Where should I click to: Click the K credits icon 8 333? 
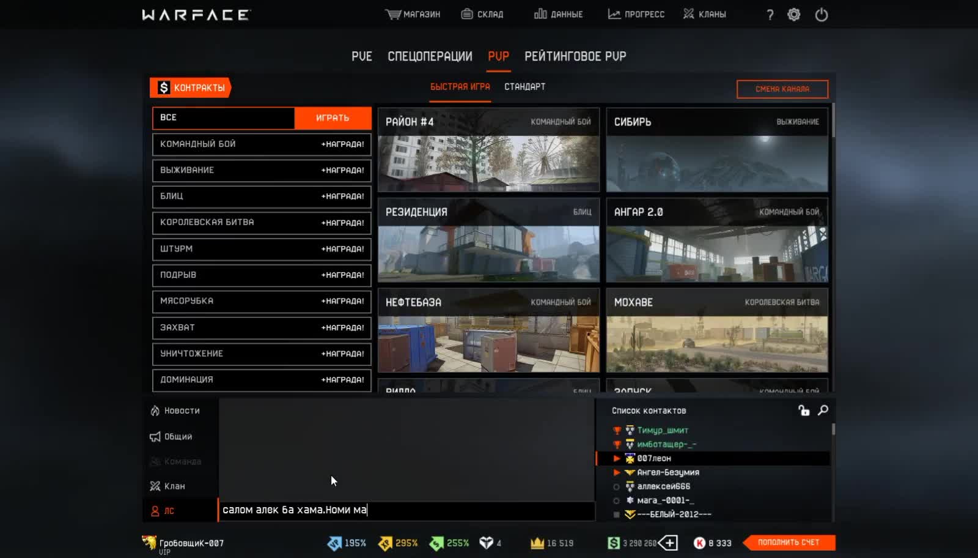(700, 543)
